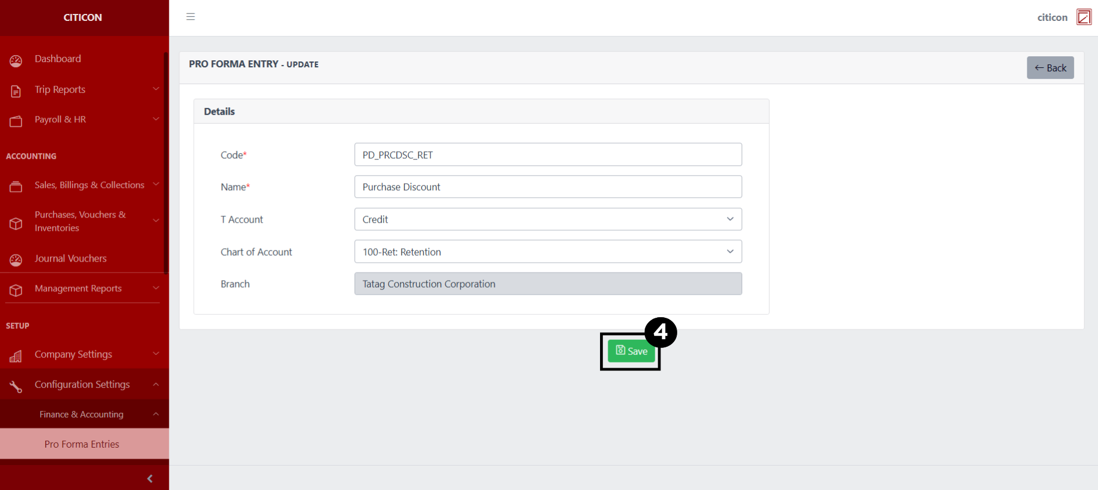
Task: Click the Journal Vouchers icon
Action: click(x=16, y=260)
